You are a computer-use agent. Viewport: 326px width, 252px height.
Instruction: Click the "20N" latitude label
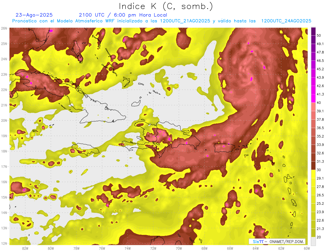pyautogui.click(x=4, y=120)
